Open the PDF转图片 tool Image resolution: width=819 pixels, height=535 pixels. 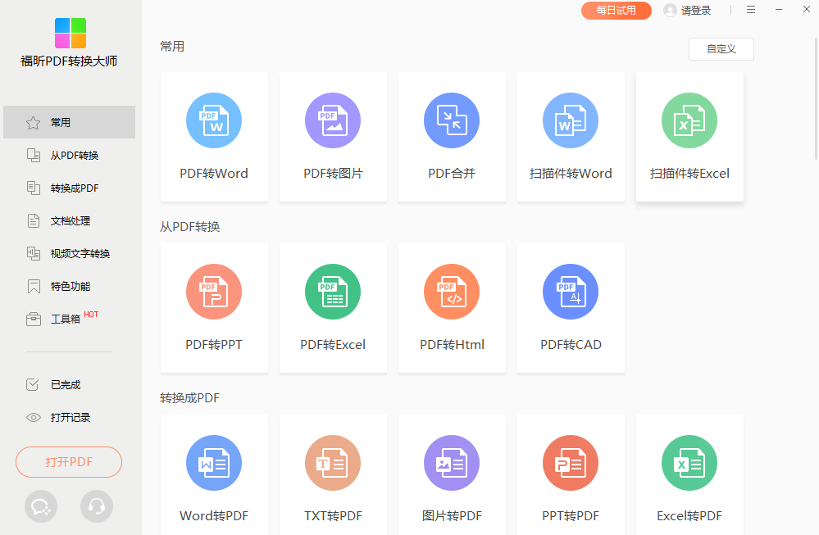[333, 120]
